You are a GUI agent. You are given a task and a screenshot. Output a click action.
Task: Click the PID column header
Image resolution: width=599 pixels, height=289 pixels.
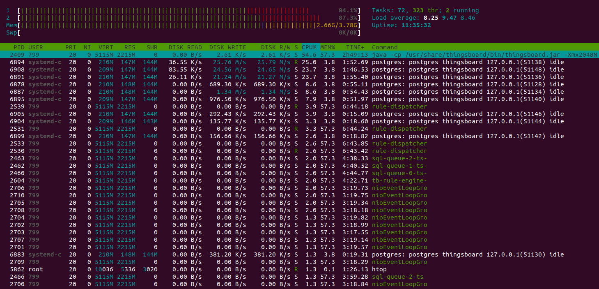pyautogui.click(x=19, y=47)
